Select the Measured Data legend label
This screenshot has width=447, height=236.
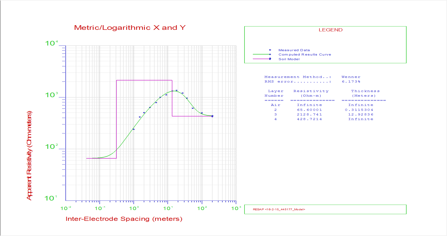[x=294, y=50]
